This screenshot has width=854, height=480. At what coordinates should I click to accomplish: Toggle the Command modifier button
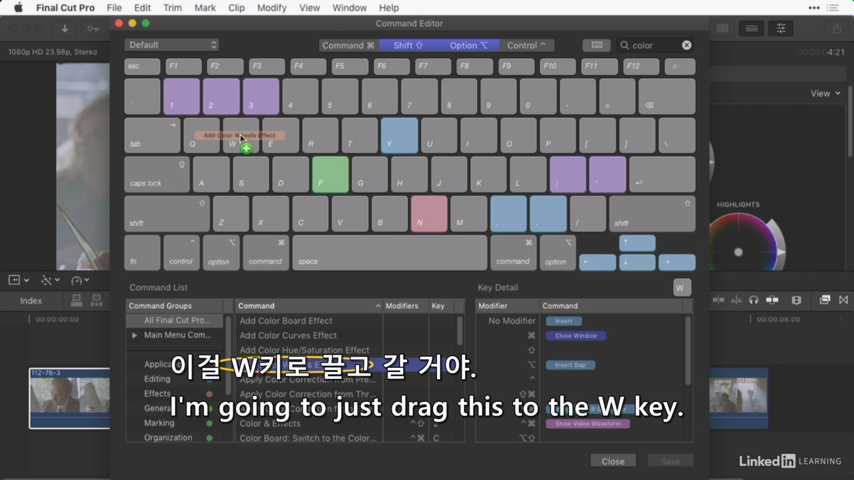tap(348, 45)
